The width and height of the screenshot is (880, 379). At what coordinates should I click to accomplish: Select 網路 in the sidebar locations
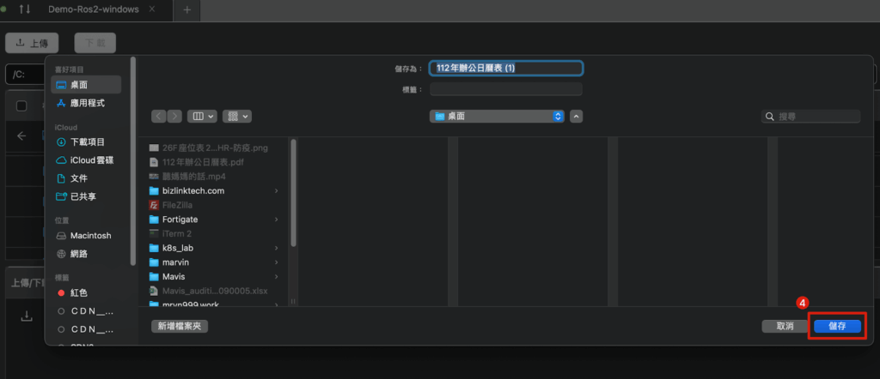point(78,254)
